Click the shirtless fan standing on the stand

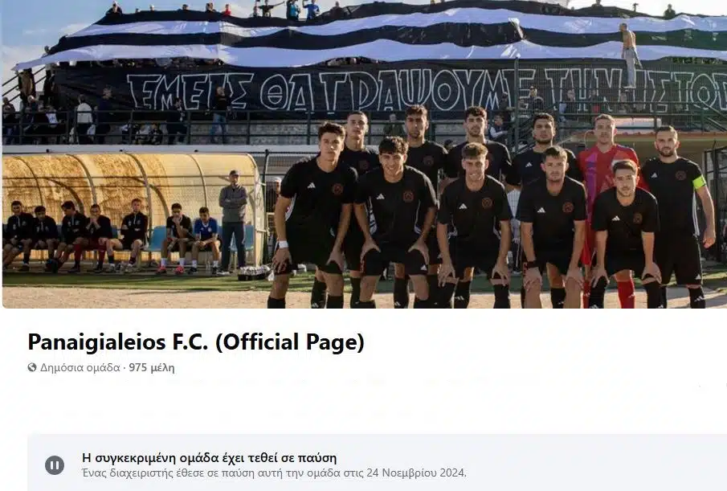pos(630,55)
